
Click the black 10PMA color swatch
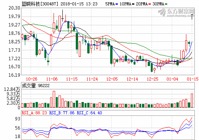click(x=133, y=4)
